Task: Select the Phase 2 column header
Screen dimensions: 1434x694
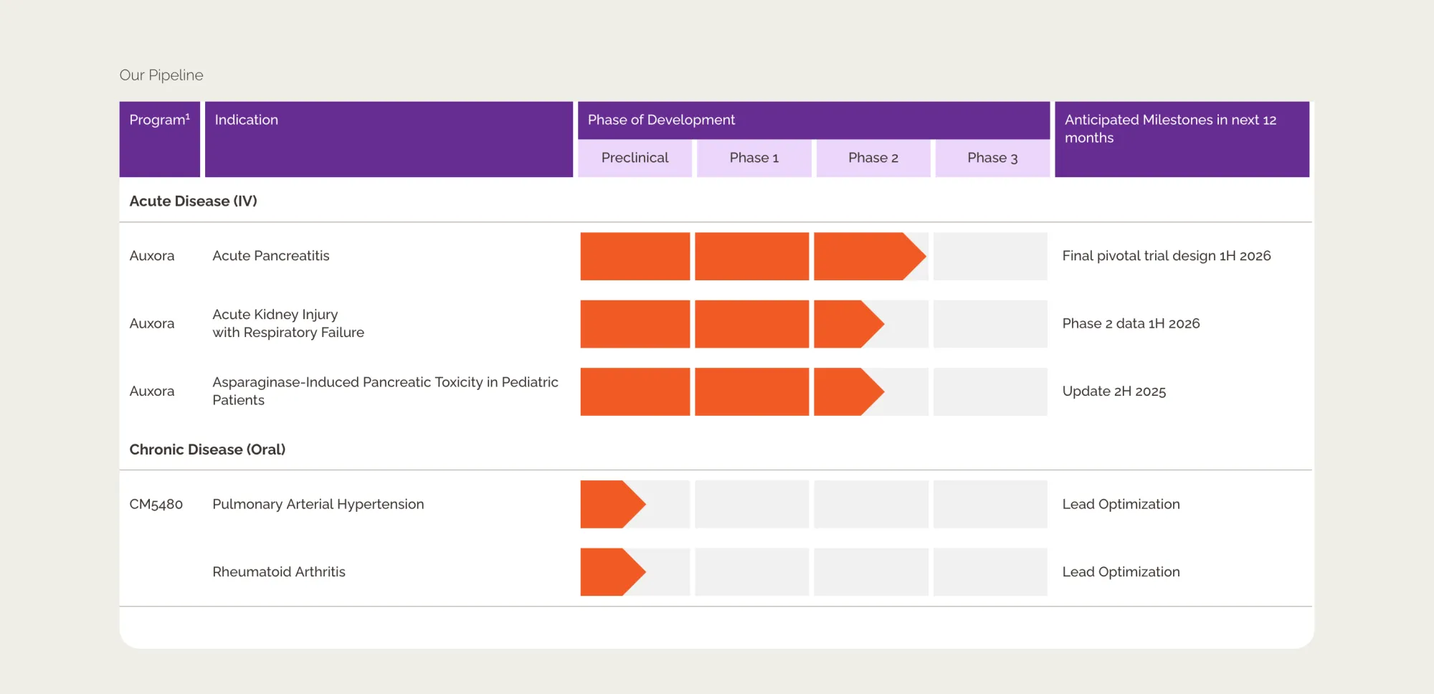Action: (873, 158)
